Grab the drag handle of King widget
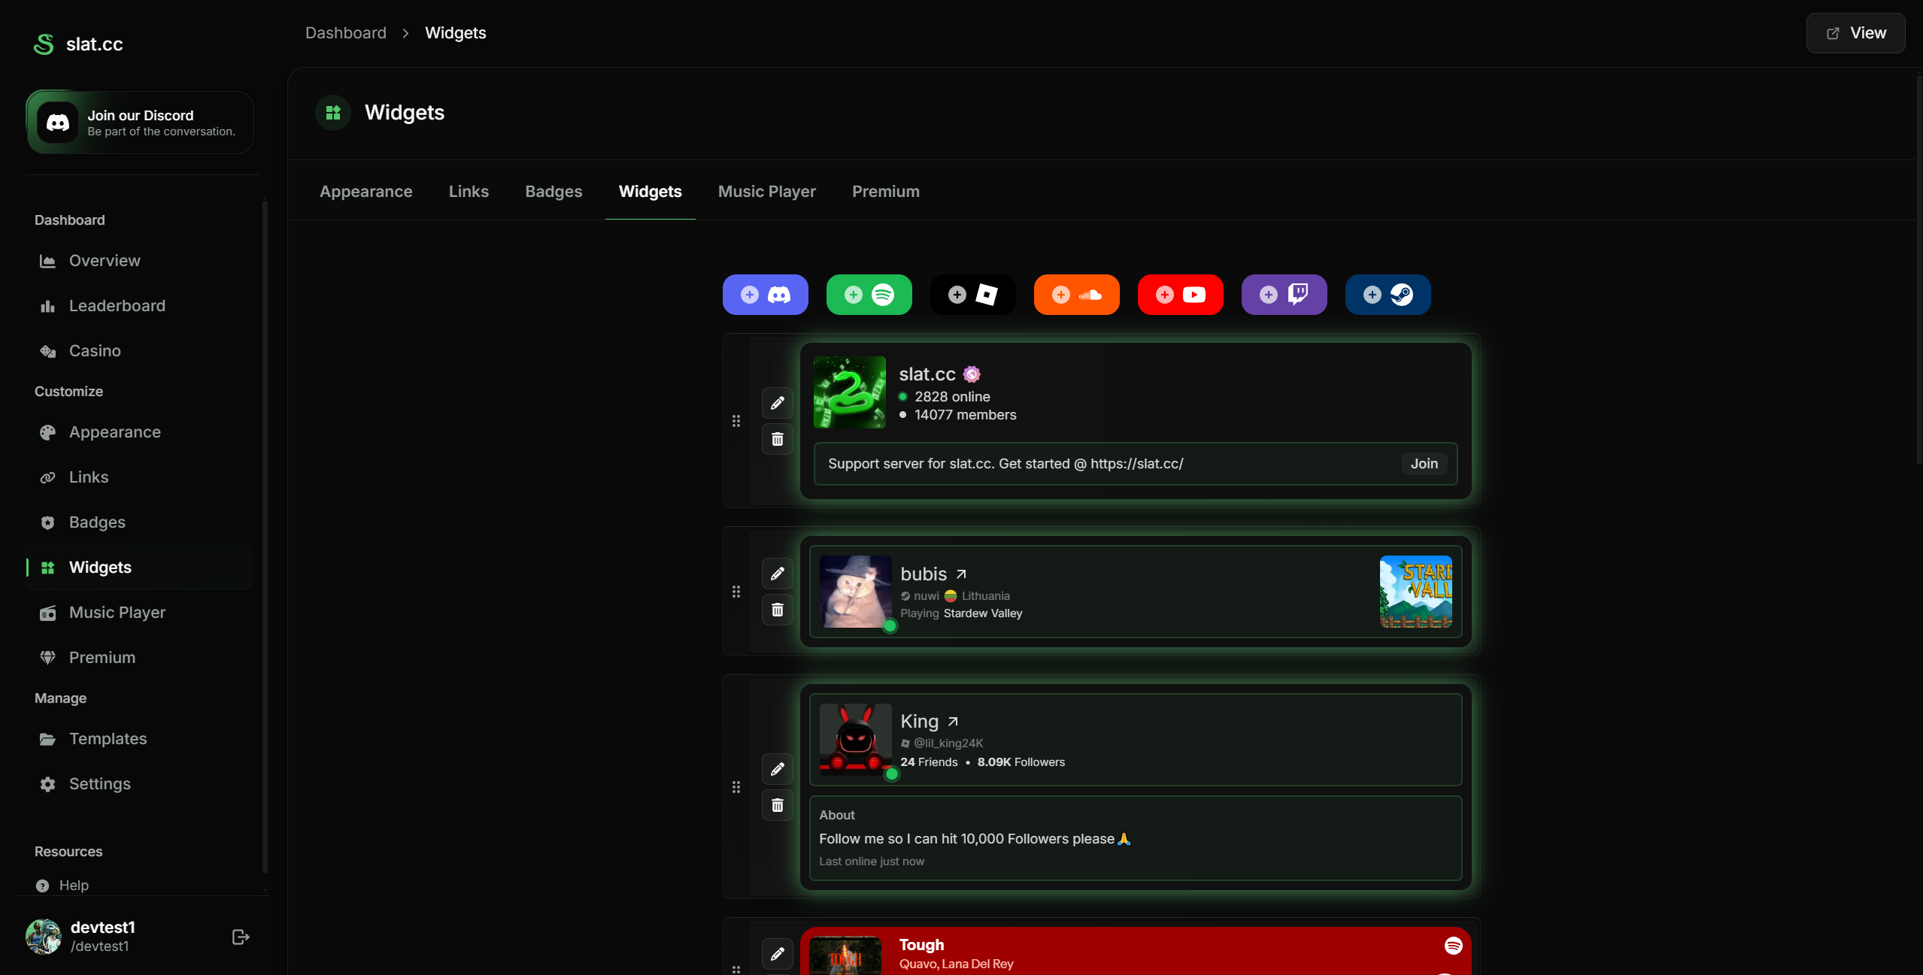 [736, 787]
